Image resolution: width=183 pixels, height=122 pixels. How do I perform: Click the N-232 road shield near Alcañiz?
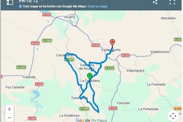pos(47,14)
